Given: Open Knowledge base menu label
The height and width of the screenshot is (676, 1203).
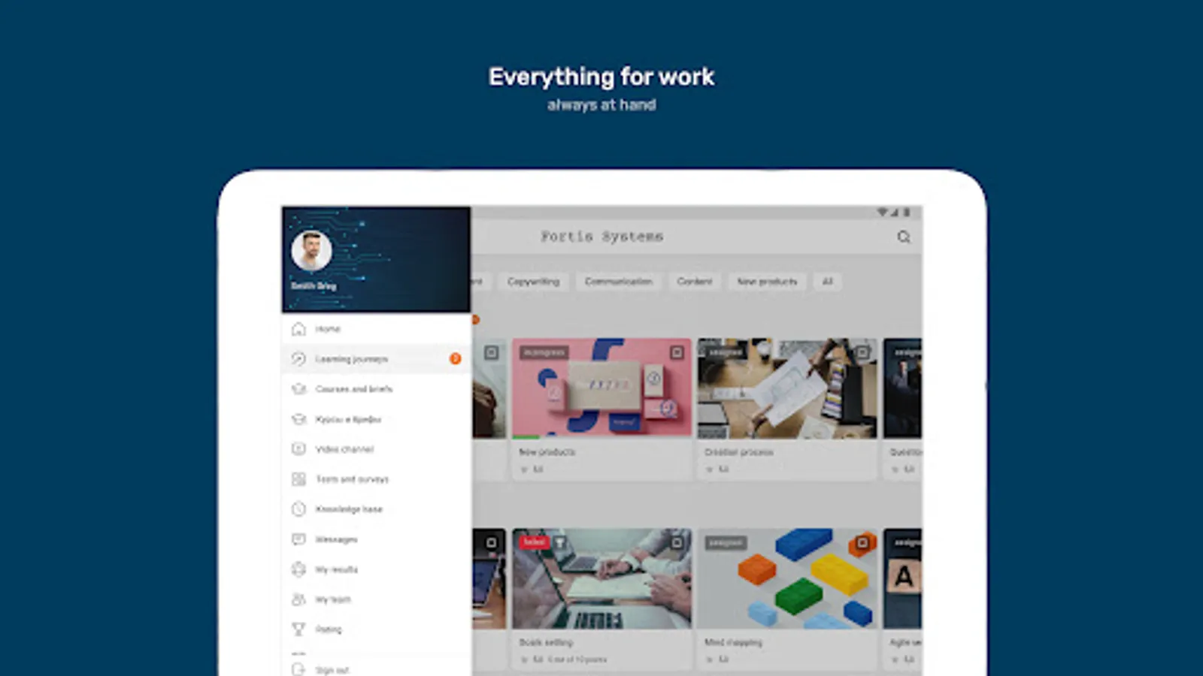Looking at the screenshot, I should coord(349,509).
